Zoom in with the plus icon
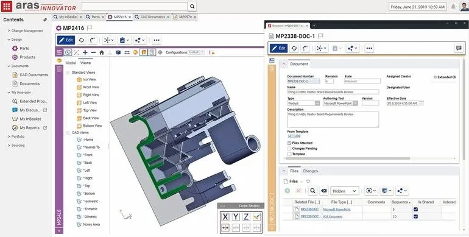The width and height of the screenshot is (469, 237). coord(85,52)
